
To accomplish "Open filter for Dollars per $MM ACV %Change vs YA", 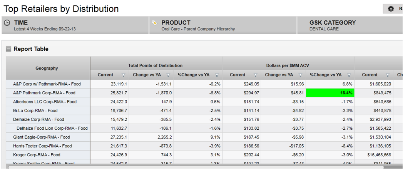I will click(349, 75).
